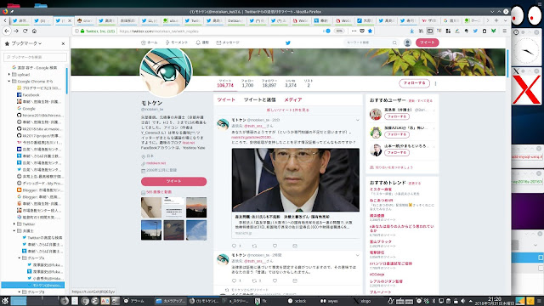Open page actions three-dot menu in address bar
Viewport: 544px width, 306px height.
[354, 31]
